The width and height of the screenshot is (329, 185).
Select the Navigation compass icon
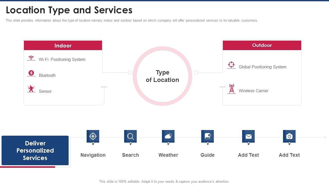(x=93, y=136)
